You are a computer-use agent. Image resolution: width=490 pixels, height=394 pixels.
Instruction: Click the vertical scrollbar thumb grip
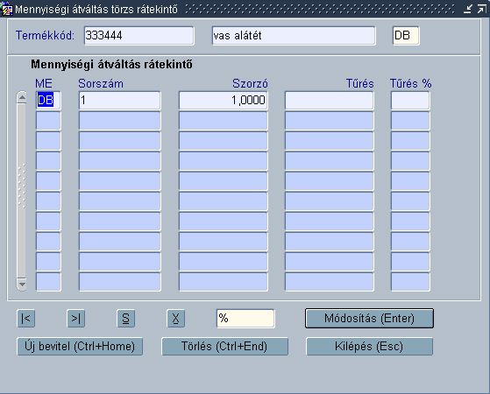pos(22,186)
